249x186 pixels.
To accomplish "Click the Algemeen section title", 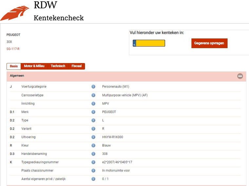I will click(x=17, y=76).
